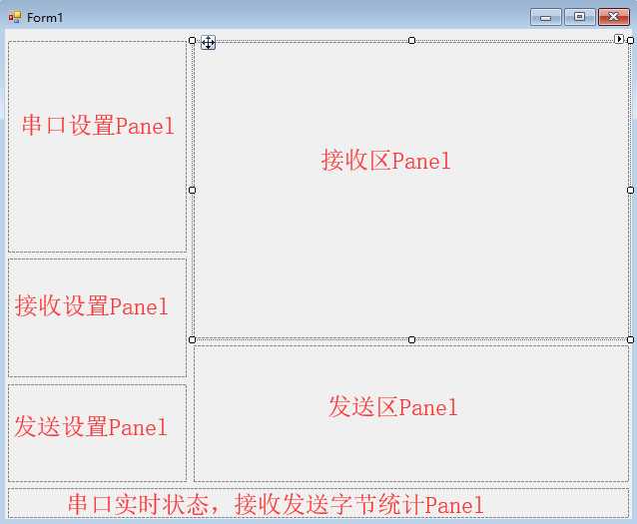Click the Form1 title text
The image size is (637, 524).
pos(45,18)
